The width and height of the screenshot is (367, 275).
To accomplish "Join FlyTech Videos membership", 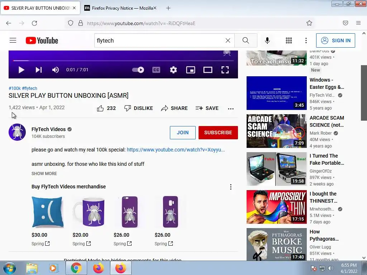I will (182, 132).
